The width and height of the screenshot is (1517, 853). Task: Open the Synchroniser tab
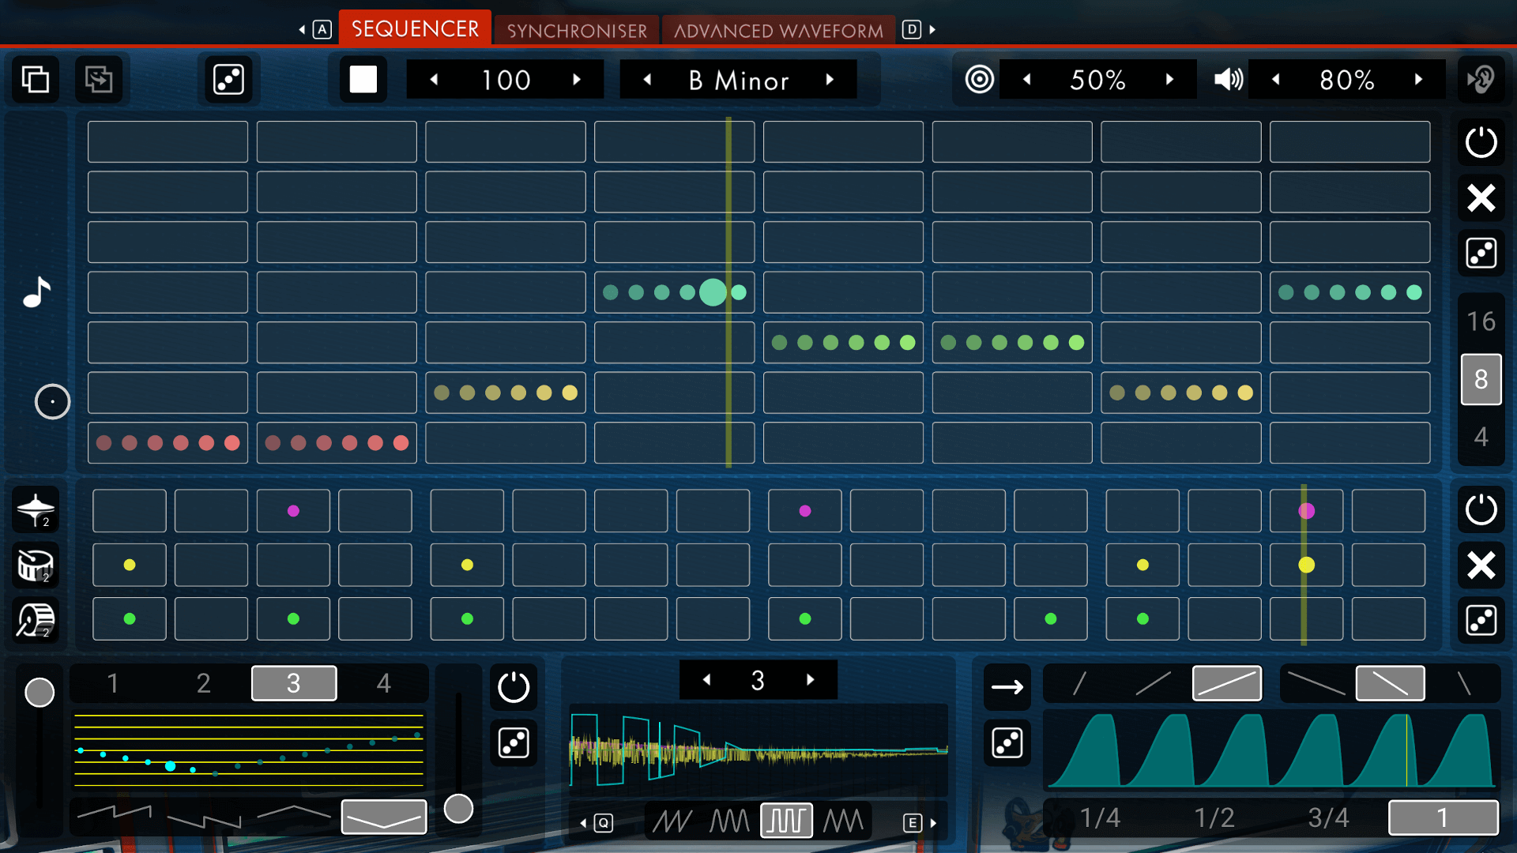point(577,31)
